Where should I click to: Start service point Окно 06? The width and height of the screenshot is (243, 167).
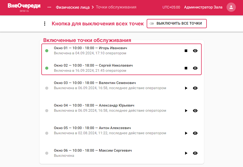coord(186,153)
